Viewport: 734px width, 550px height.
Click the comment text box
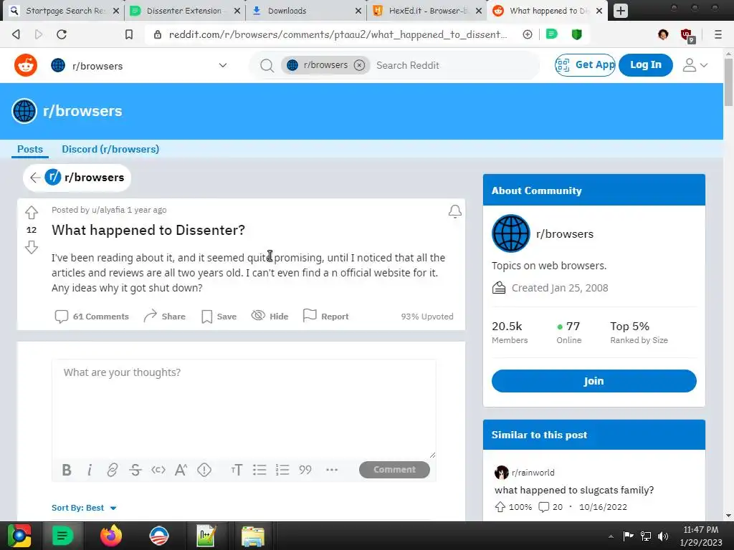[x=244, y=409]
